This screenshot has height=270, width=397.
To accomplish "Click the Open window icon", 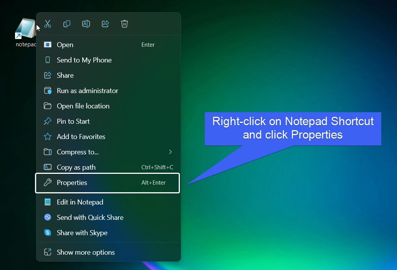I will [48, 45].
